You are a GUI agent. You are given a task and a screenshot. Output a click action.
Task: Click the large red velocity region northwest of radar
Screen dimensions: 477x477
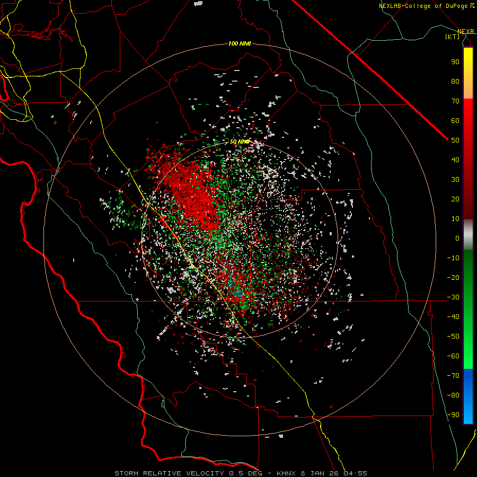click(x=190, y=193)
